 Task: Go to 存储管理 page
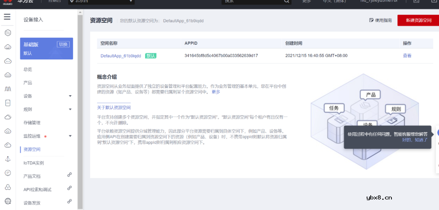click(x=32, y=123)
